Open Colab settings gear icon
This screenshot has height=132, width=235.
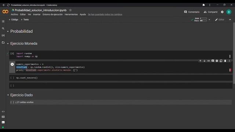pos(222,12)
